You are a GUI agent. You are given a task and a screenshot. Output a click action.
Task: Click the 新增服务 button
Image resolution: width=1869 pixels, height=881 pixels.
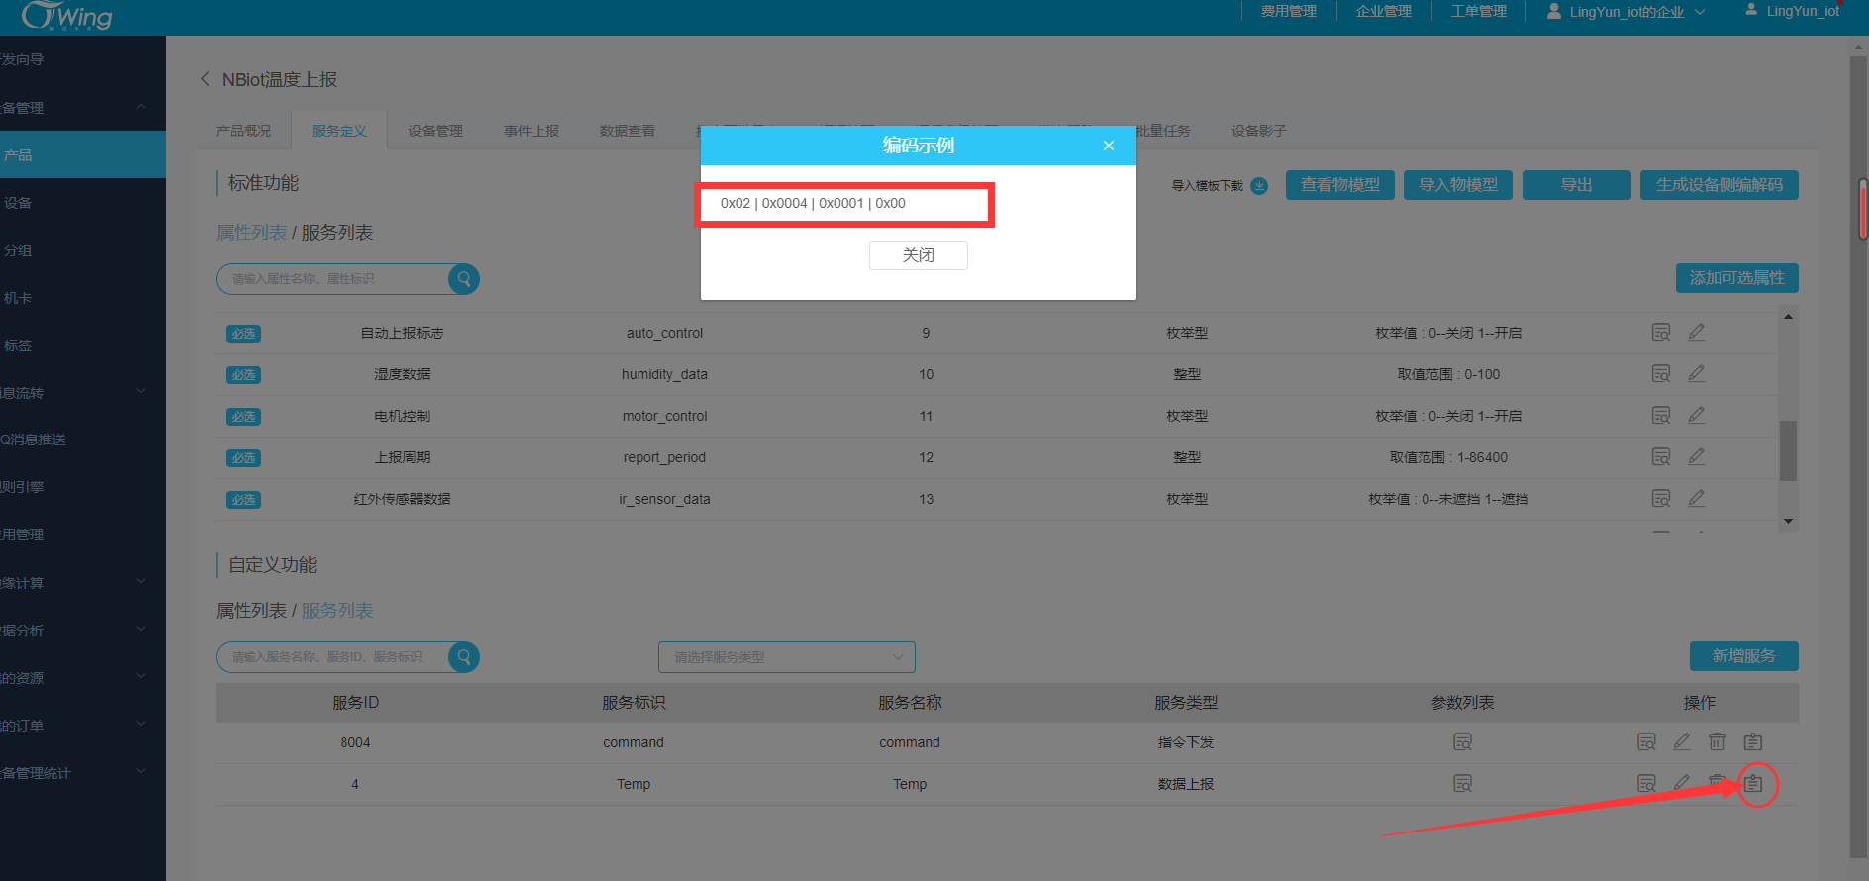click(x=1744, y=656)
